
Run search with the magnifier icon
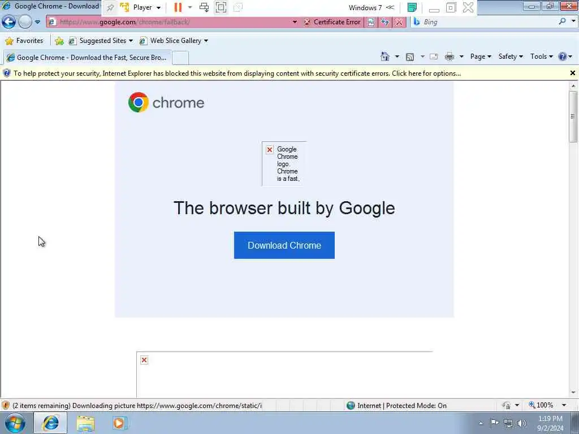563,22
